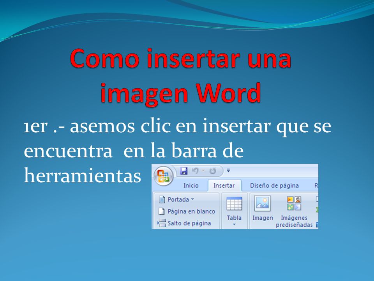Click the Save floppy disk icon

[183, 171]
